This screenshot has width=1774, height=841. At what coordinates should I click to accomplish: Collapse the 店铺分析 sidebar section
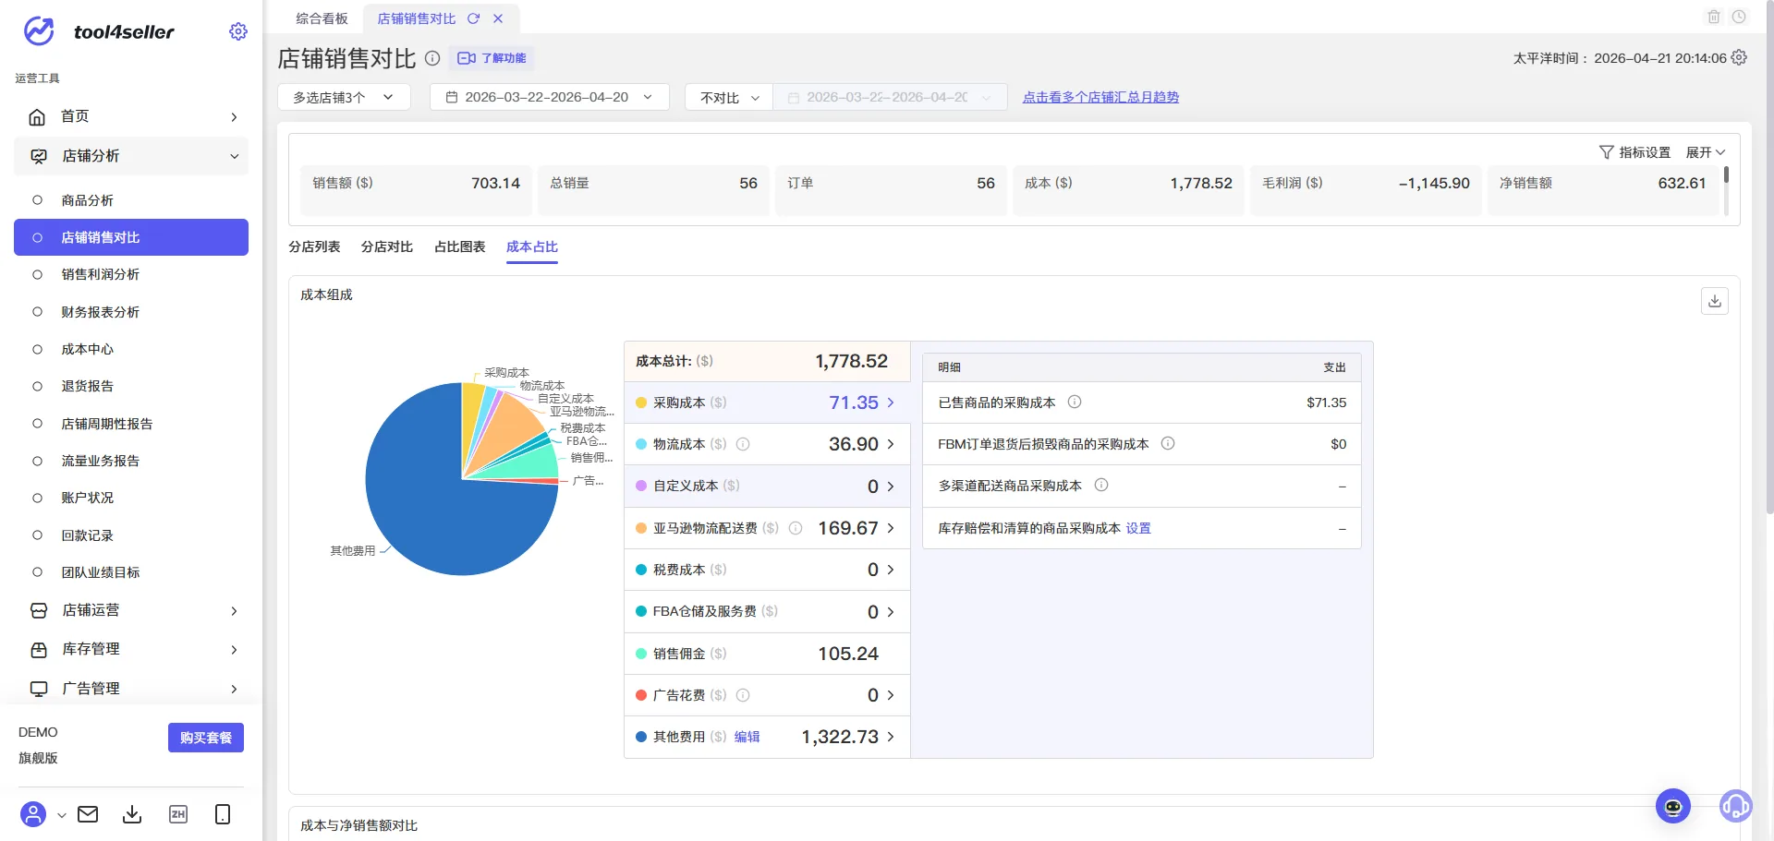[x=131, y=156]
